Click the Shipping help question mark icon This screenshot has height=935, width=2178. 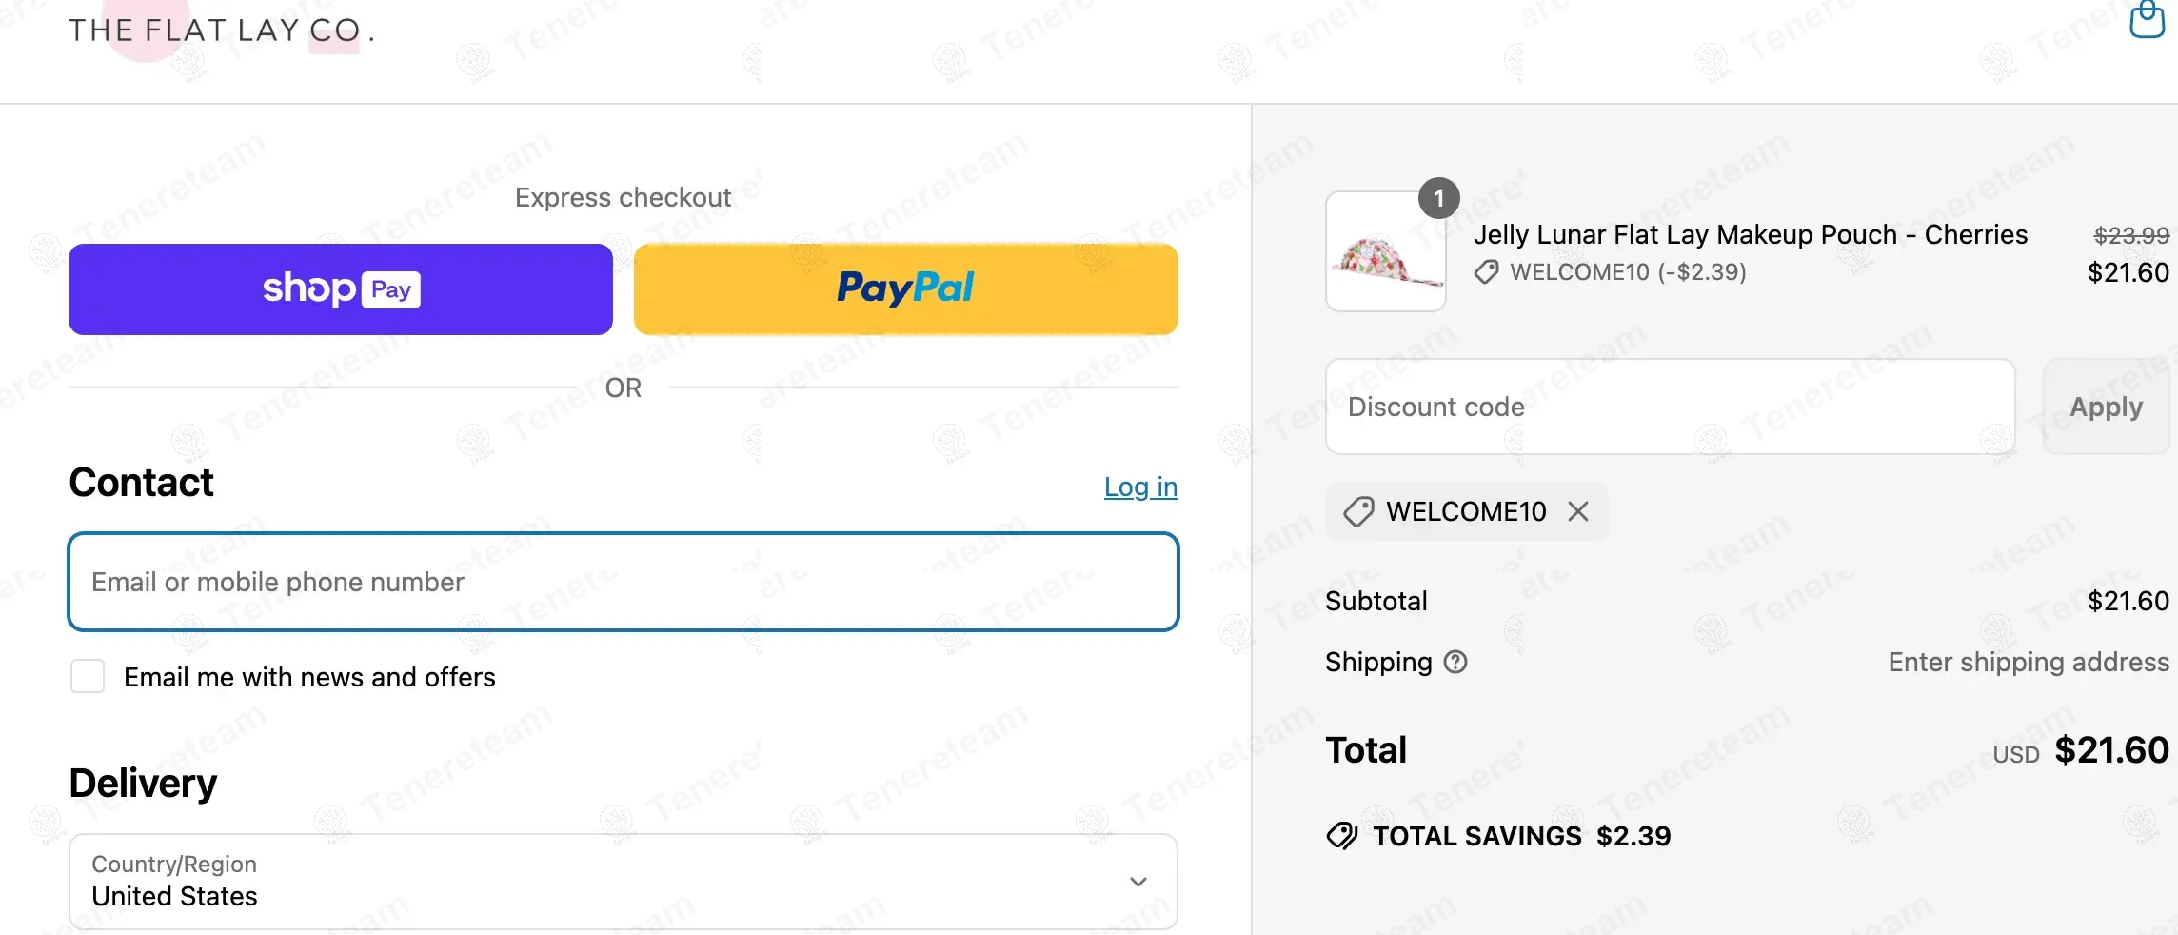pyautogui.click(x=1455, y=662)
